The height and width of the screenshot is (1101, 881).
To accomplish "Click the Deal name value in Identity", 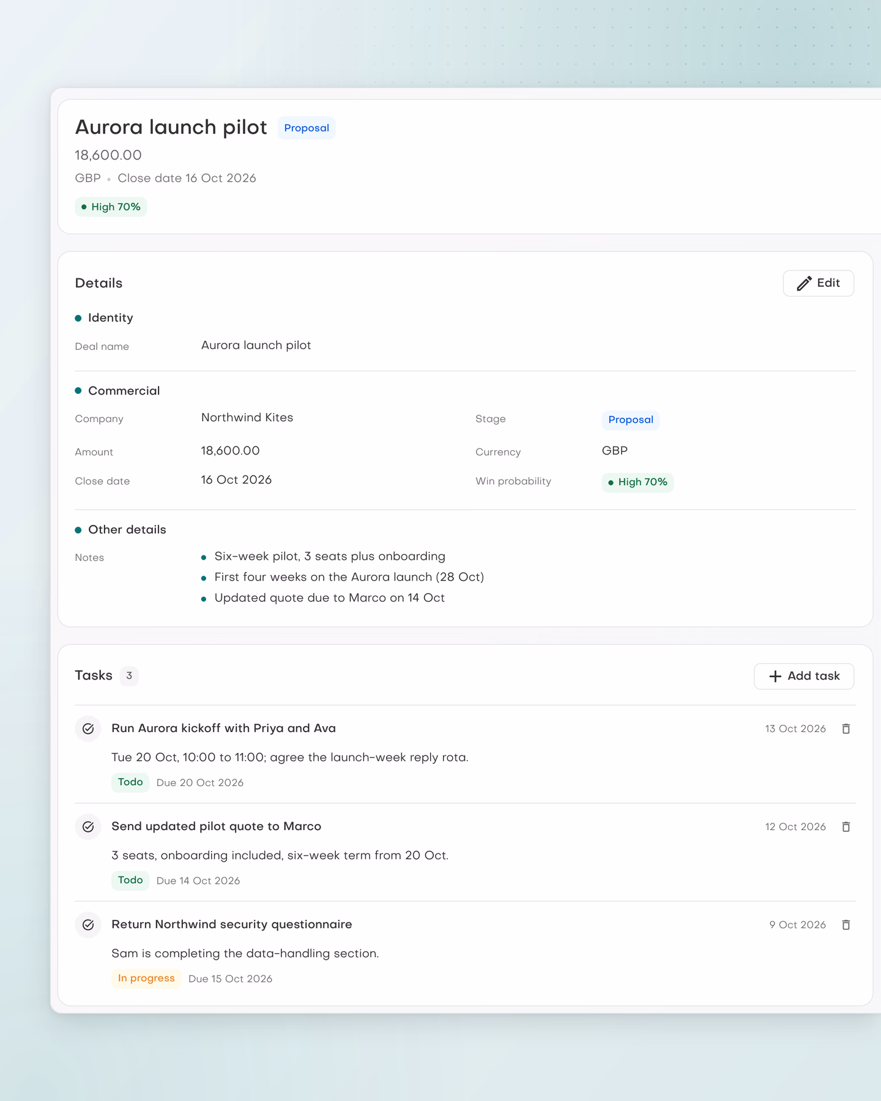I will (x=256, y=346).
